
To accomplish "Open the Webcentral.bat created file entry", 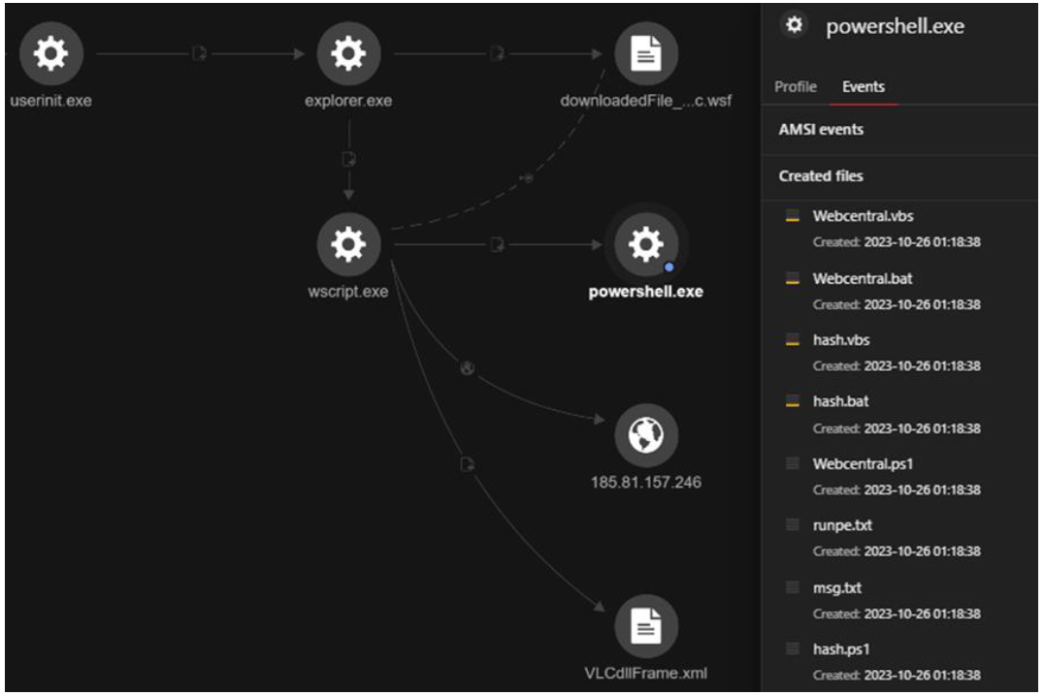I will 863,279.
